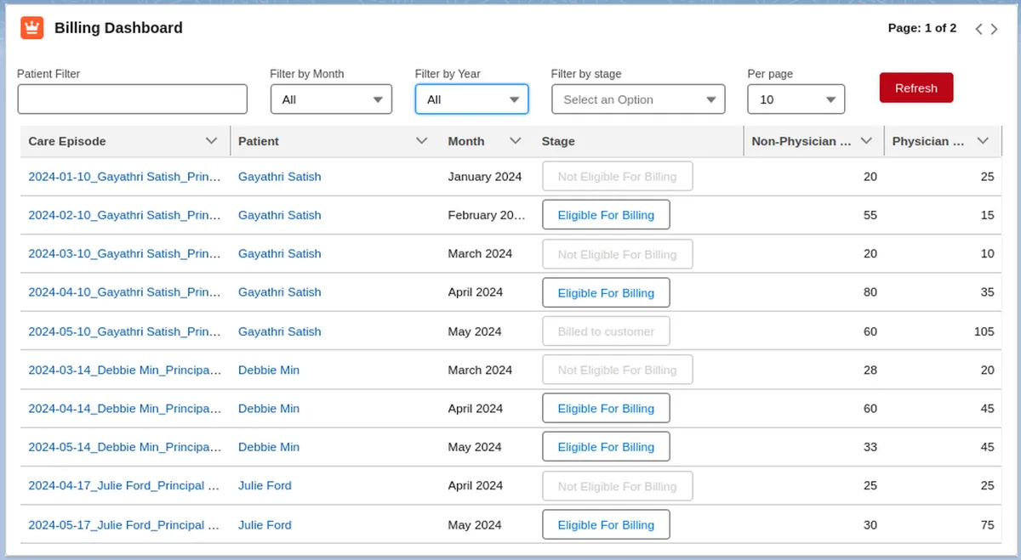Viewport: 1021px width, 560px height.
Task: Open the Non-Physician column menu chevron
Action: (x=866, y=141)
